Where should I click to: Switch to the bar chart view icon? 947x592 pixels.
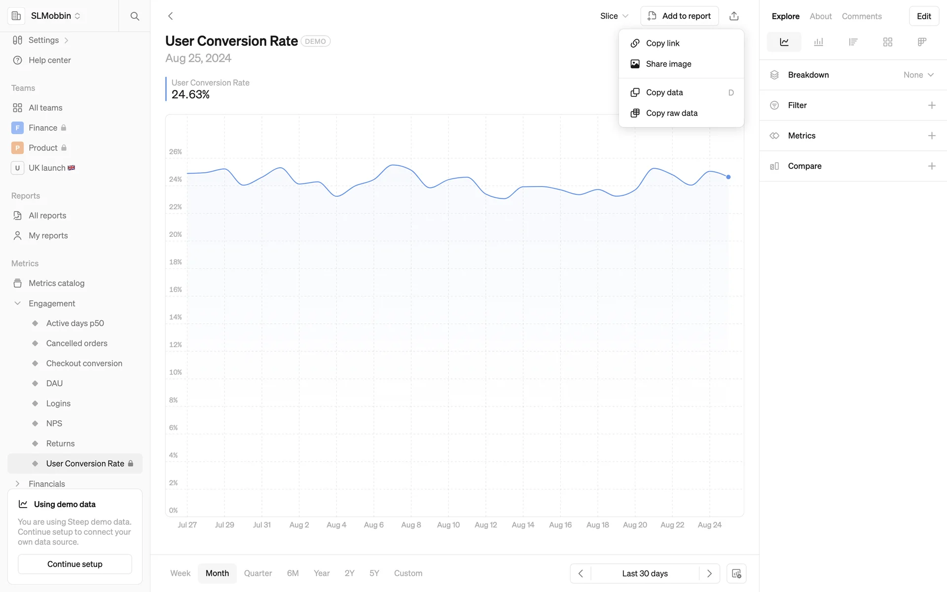[x=818, y=42]
